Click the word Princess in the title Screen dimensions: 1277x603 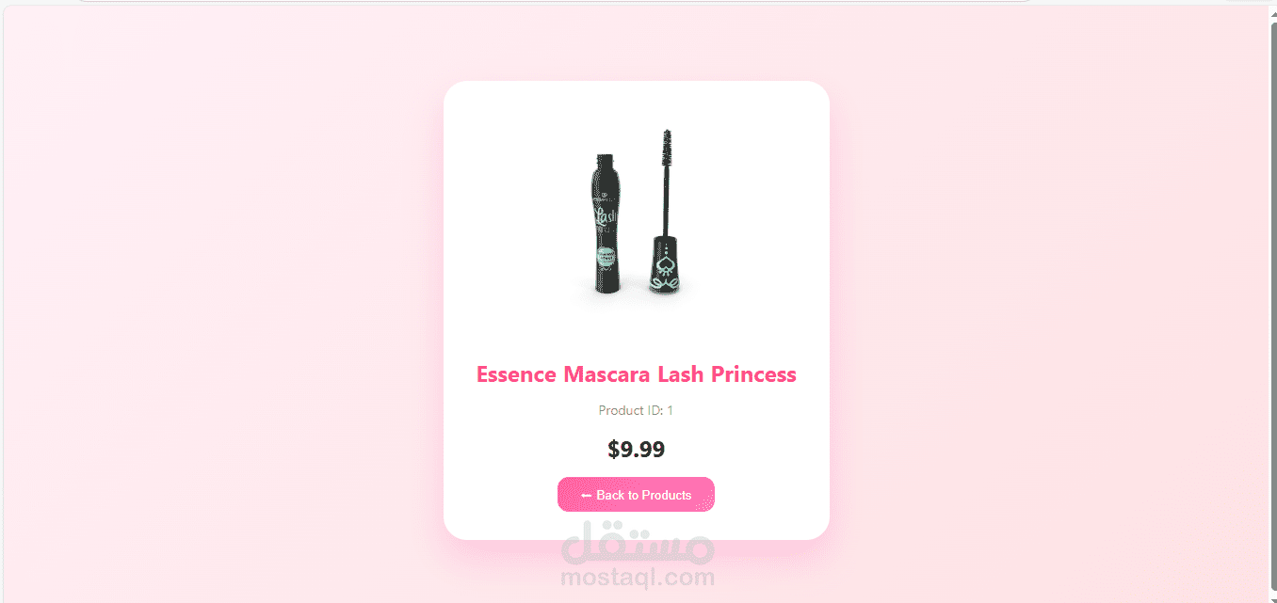click(x=753, y=374)
